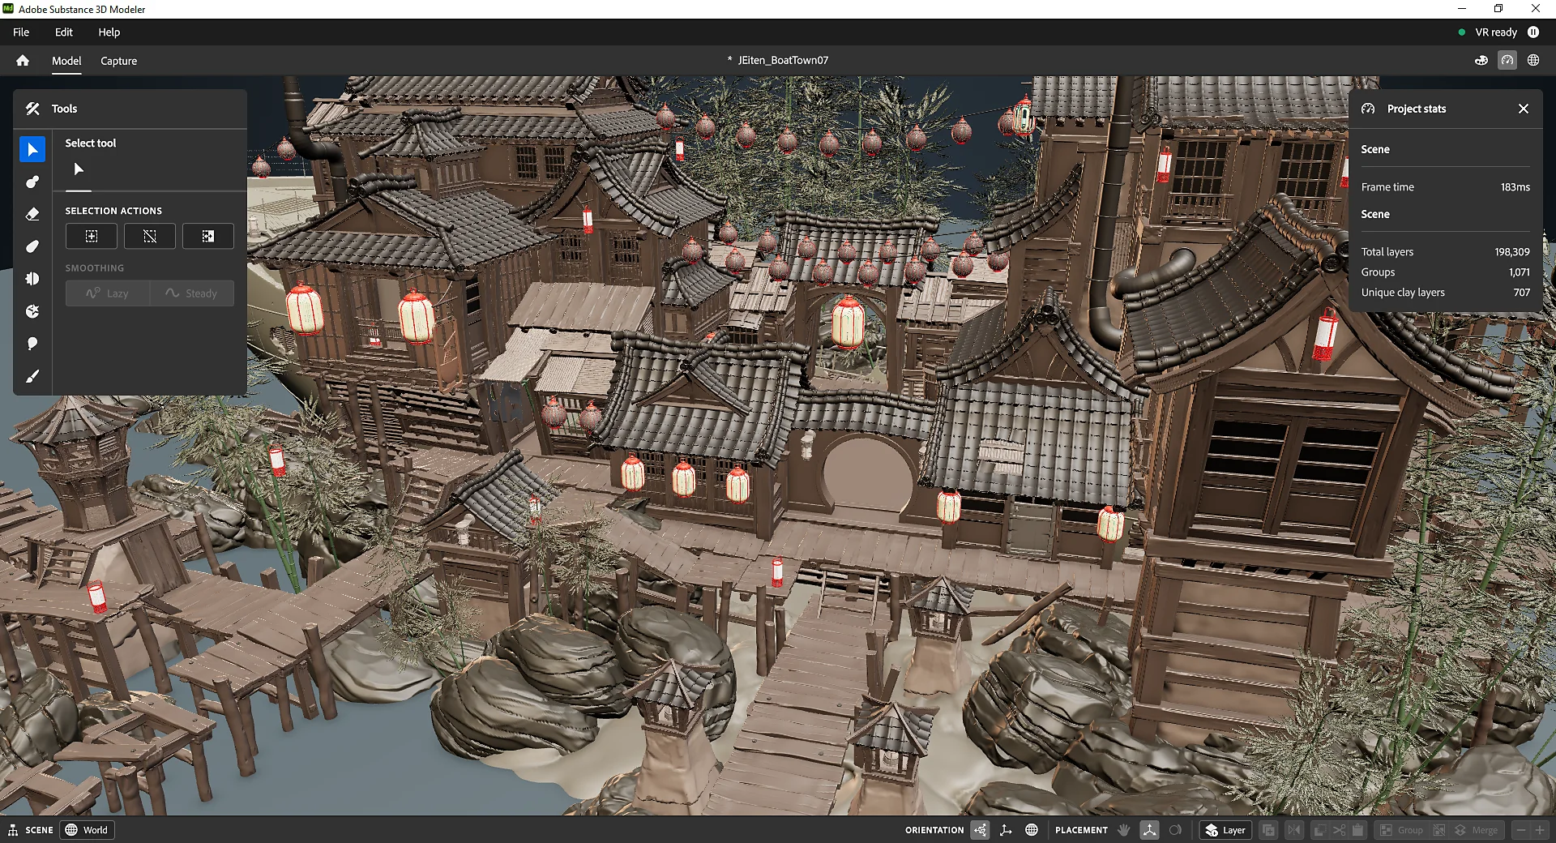Image resolution: width=1556 pixels, height=843 pixels.
Task: Select the Smooth tool in the sidebar
Action: point(32,246)
